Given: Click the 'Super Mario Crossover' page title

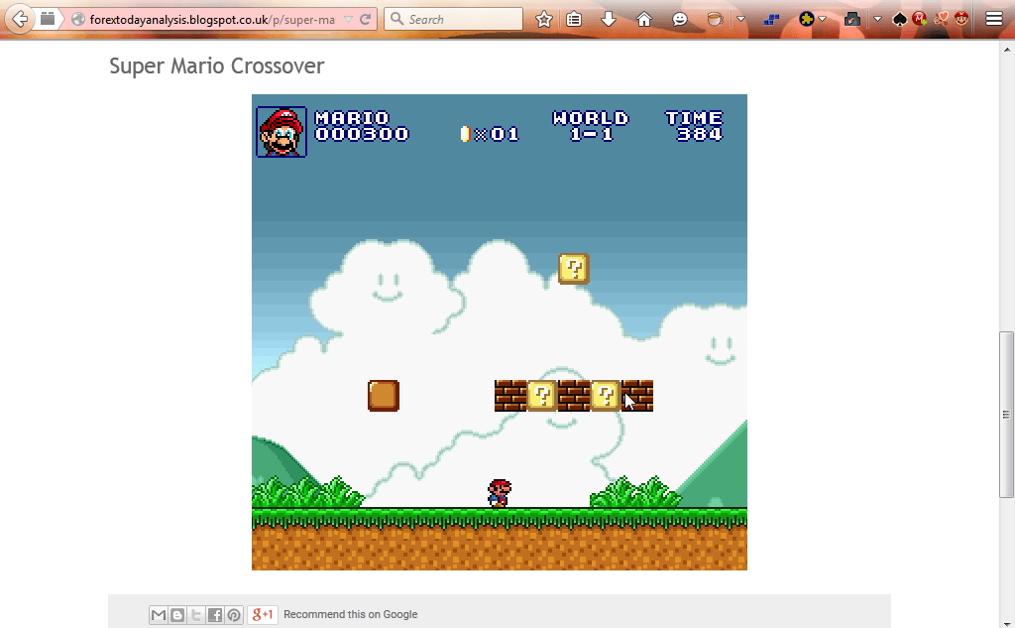Looking at the screenshot, I should point(217,65).
